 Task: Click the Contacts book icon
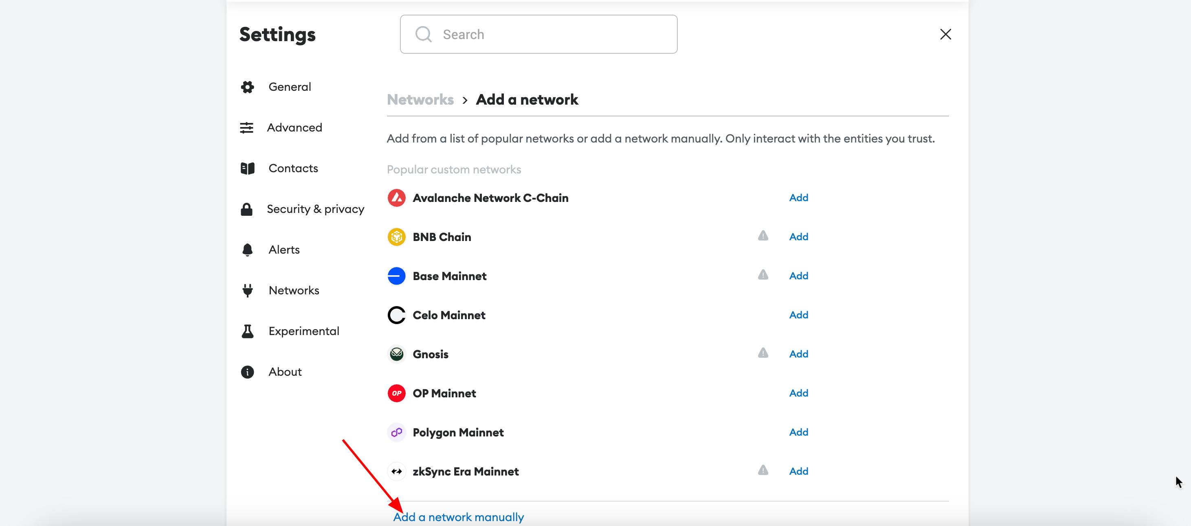coord(247,168)
